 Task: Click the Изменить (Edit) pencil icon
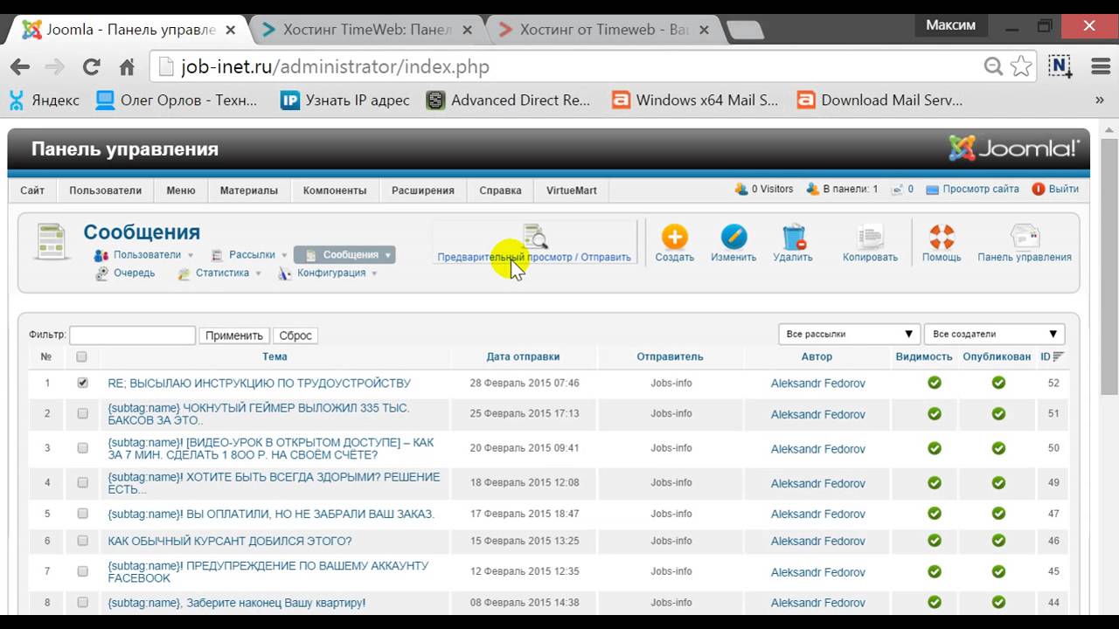[x=733, y=237]
